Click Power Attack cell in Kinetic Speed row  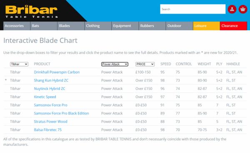click(112, 97)
